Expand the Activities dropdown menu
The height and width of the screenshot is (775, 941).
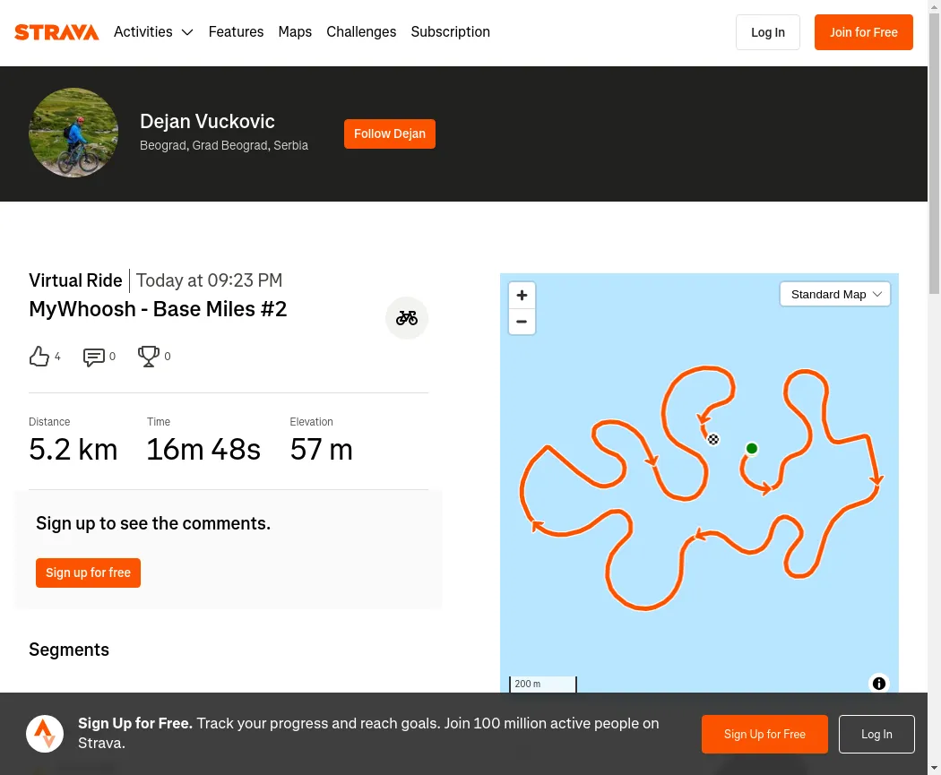point(153,31)
